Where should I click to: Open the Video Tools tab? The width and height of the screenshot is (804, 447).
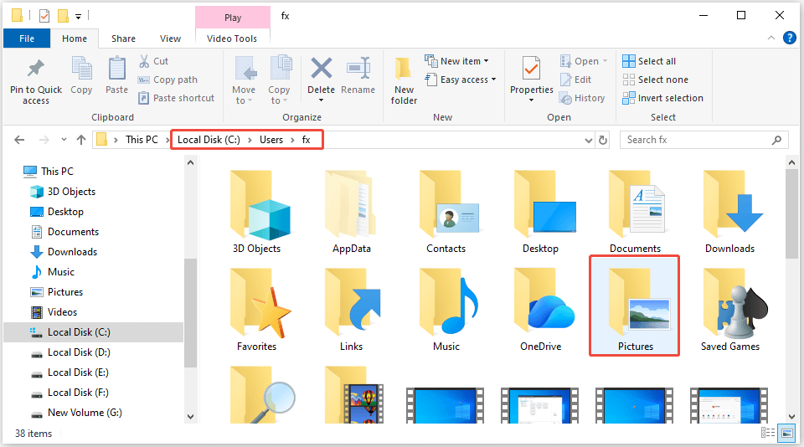click(232, 39)
